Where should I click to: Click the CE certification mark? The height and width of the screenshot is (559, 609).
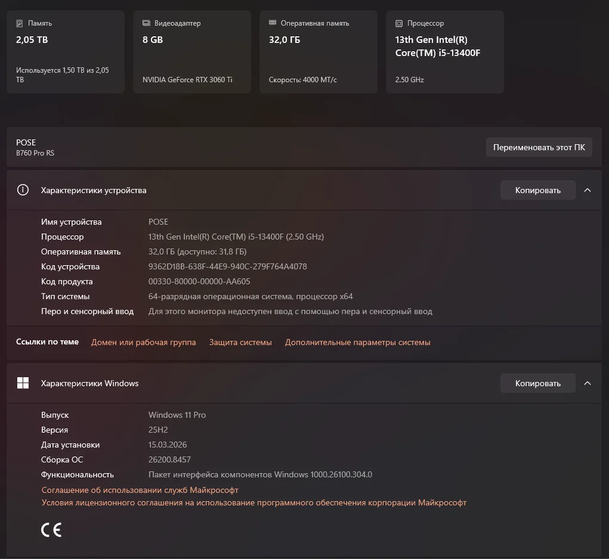pyautogui.click(x=51, y=530)
